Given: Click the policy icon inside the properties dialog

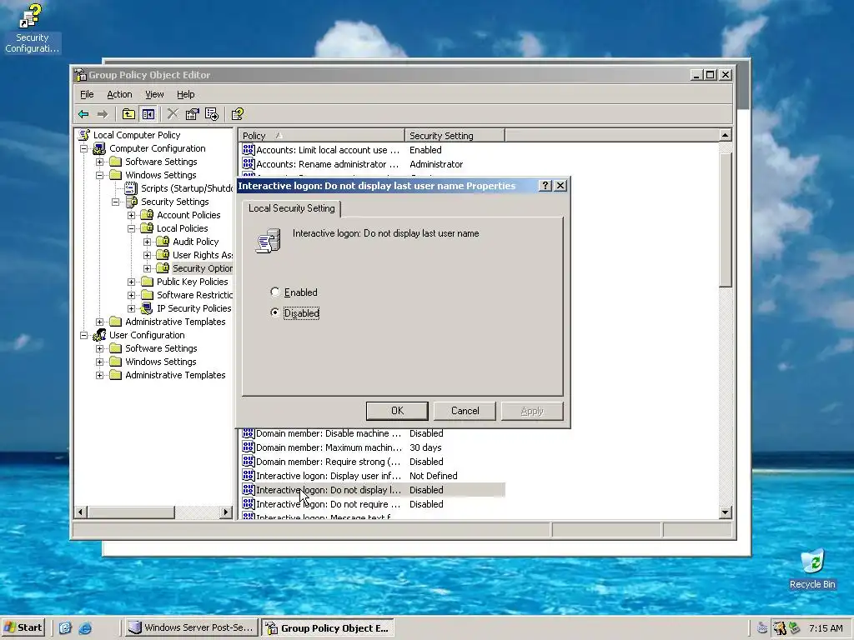Looking at the screenshot, I should [268, 240].
